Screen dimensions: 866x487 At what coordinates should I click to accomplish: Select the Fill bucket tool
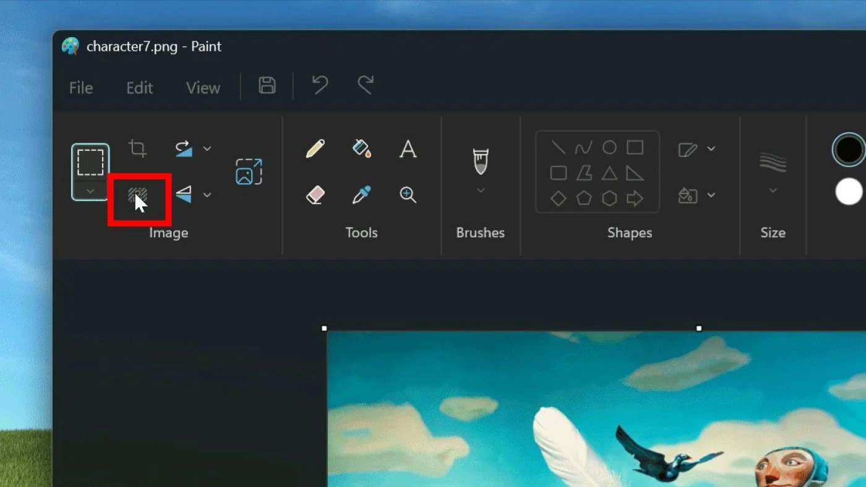(x=361, y=148)
